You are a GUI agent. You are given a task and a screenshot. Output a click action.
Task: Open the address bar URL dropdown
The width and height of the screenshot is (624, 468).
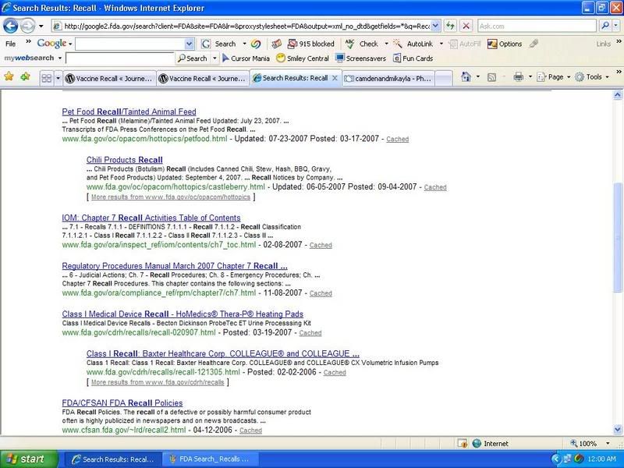[435, 27]
